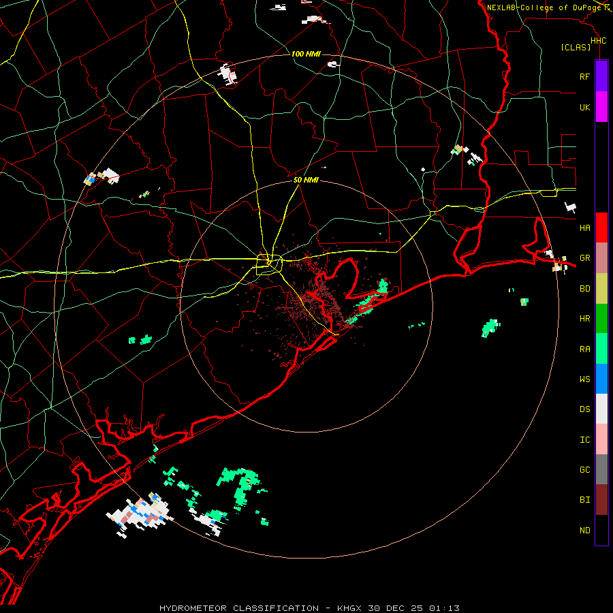Click the red HA legend color swatch

click(601, 227)
